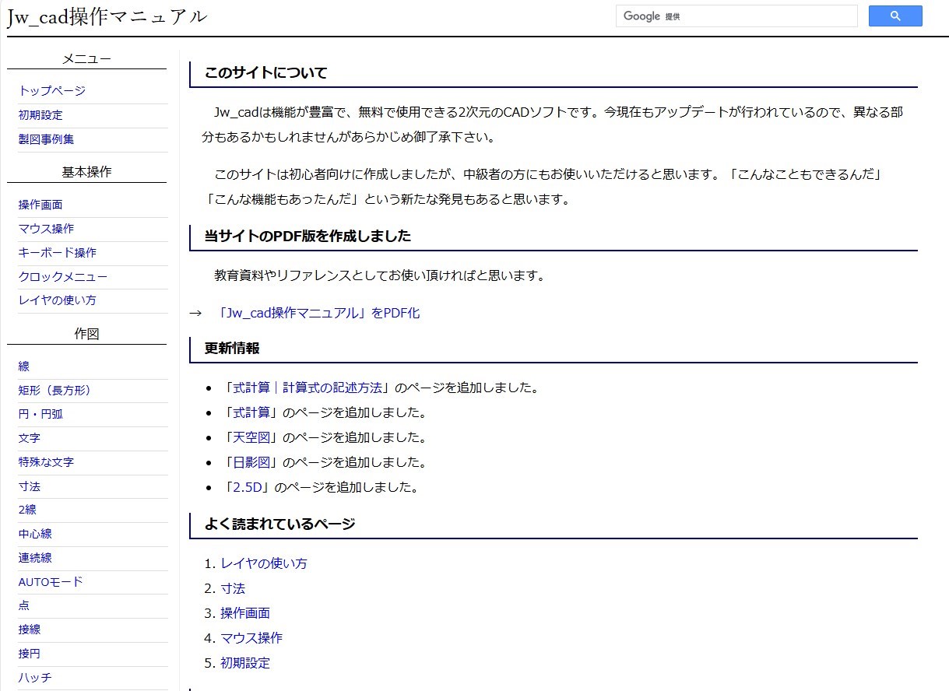
Task: Go to the 線 drawing page
Action: [x=24, y=367]
